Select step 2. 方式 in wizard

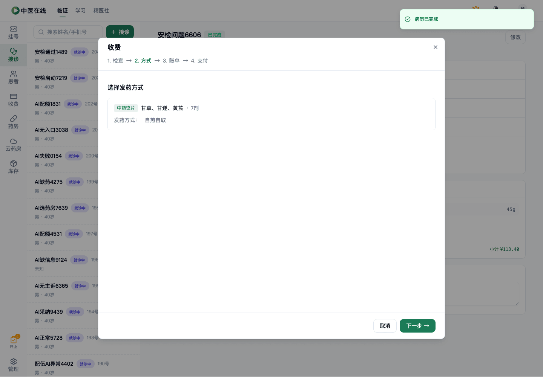[x=143, y=61]
